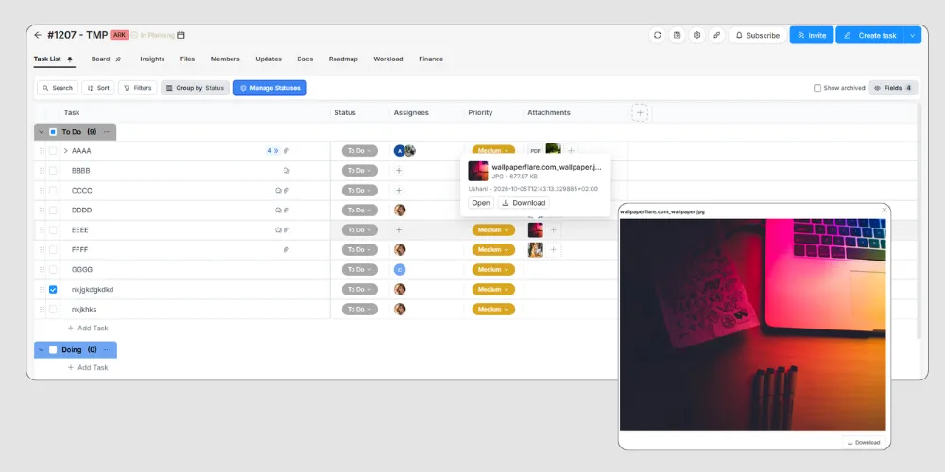
Task: Open priority dropdown for GGGG row
Action: pos(493,270)
